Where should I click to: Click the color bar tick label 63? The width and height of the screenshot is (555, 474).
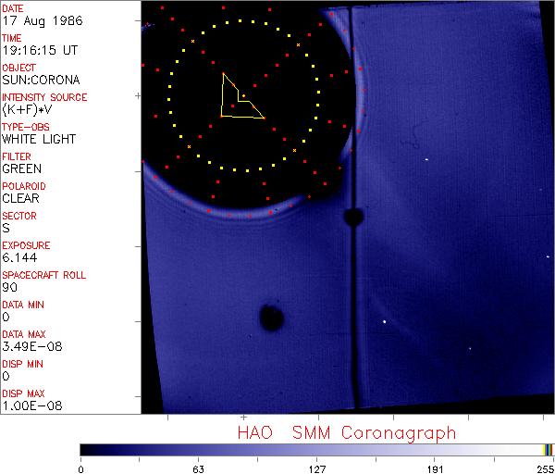click(x=198, y=468)
